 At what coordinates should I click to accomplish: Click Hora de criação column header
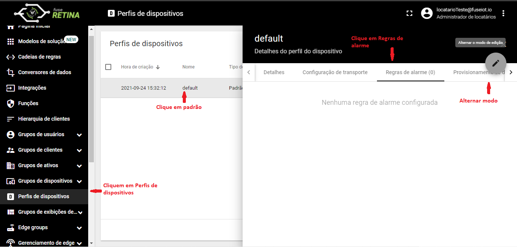tap(137, 67)
